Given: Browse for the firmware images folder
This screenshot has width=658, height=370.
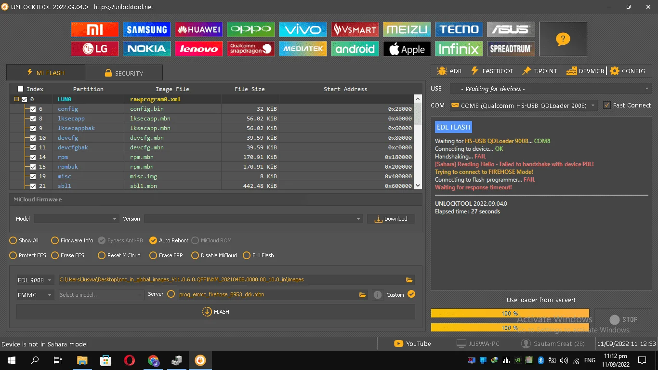Looking at the screenshot, I should (409, 280).
